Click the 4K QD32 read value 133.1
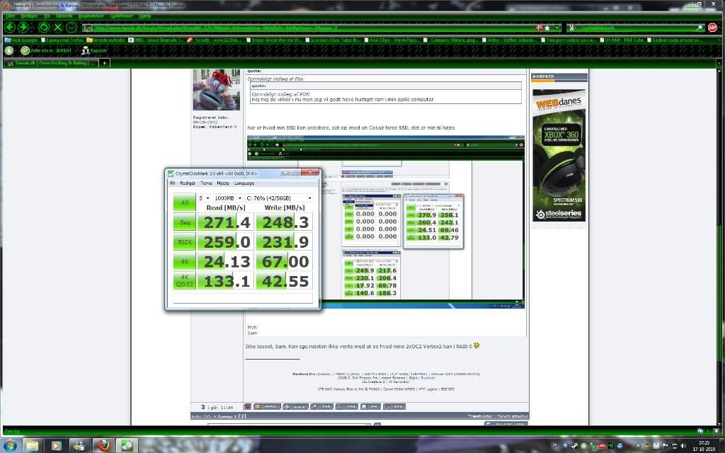This screenshot has height=453, width=725. tap(227, 281)
